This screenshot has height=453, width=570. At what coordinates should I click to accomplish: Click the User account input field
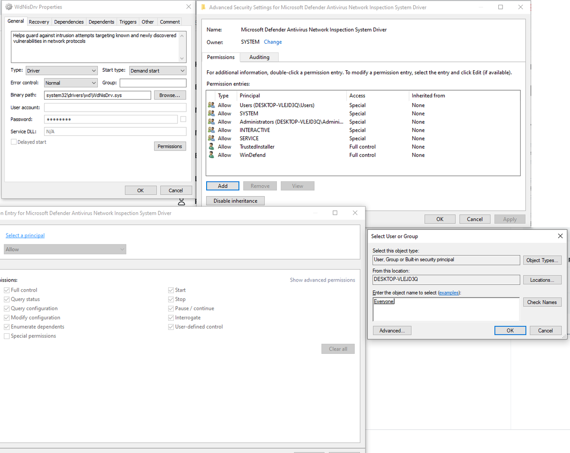click(115, 107)
